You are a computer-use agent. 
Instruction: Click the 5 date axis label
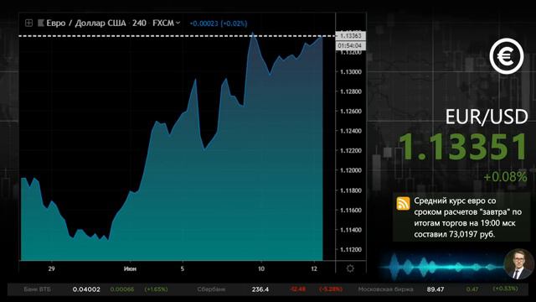pos(183,268)
